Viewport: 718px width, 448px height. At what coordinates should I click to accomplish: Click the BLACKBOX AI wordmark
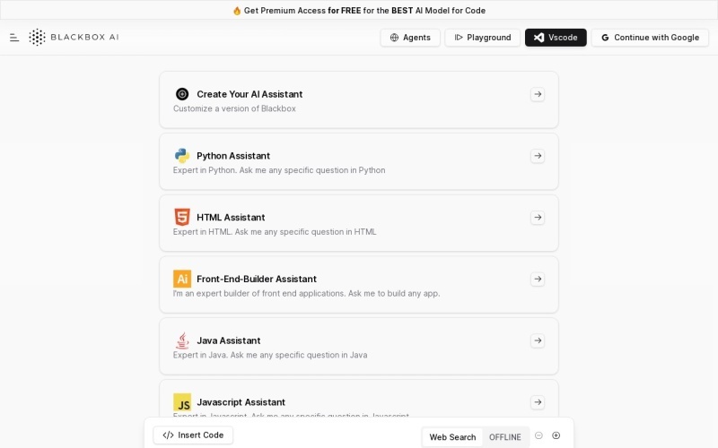tap(84, 37)
